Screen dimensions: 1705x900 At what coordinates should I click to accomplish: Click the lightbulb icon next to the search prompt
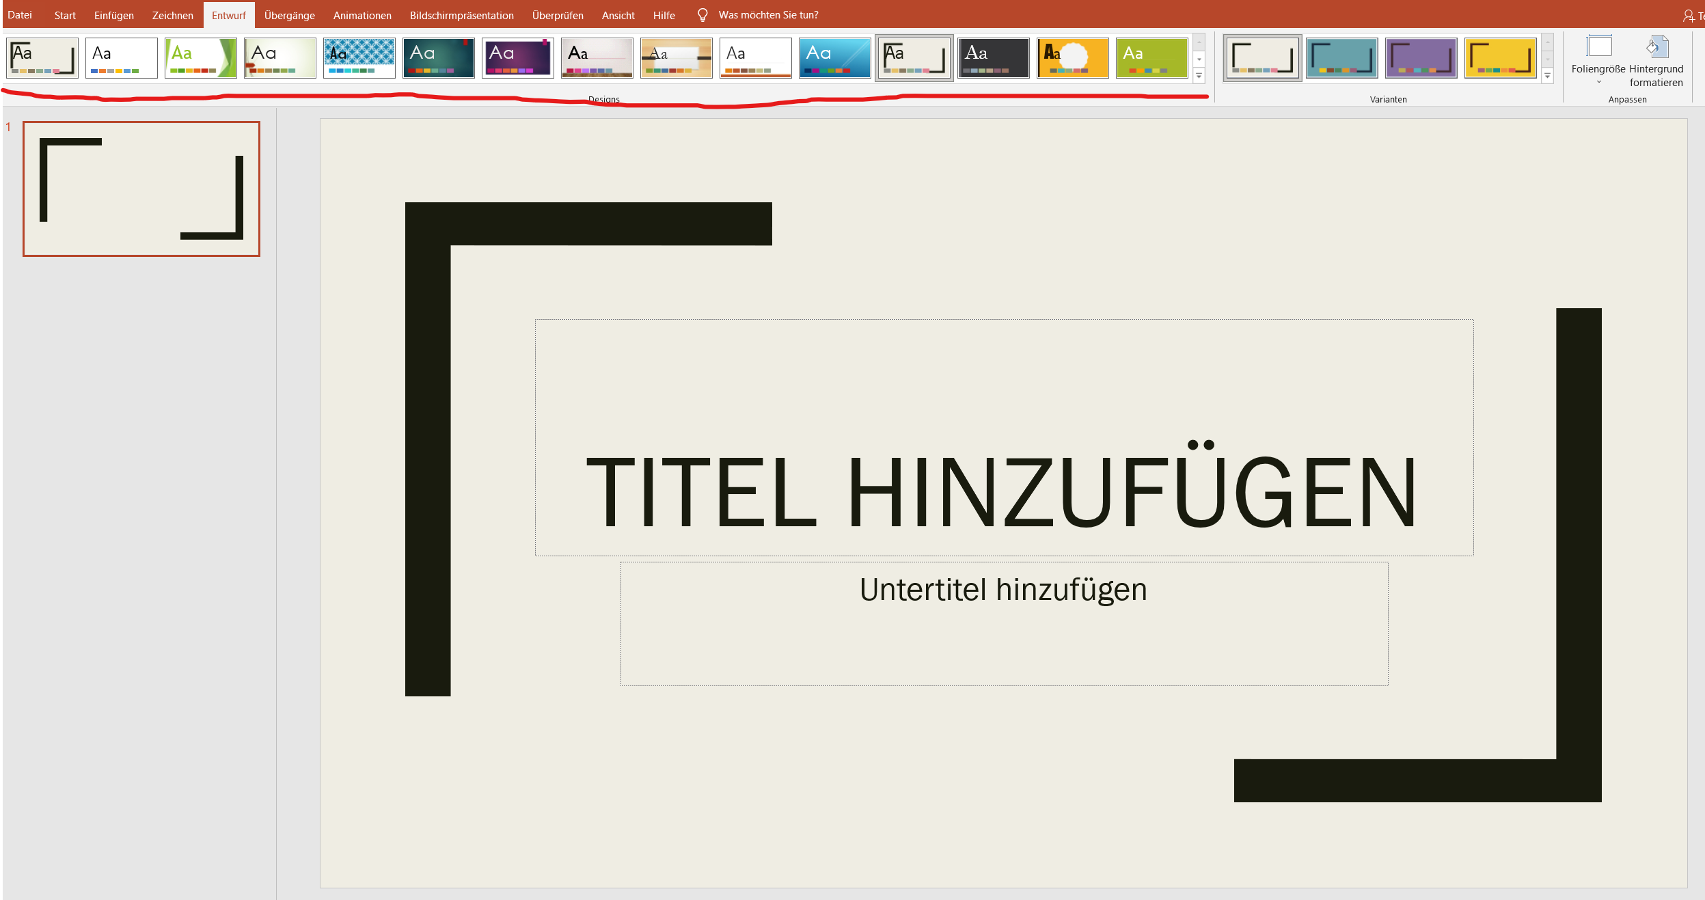pos(703,14)
